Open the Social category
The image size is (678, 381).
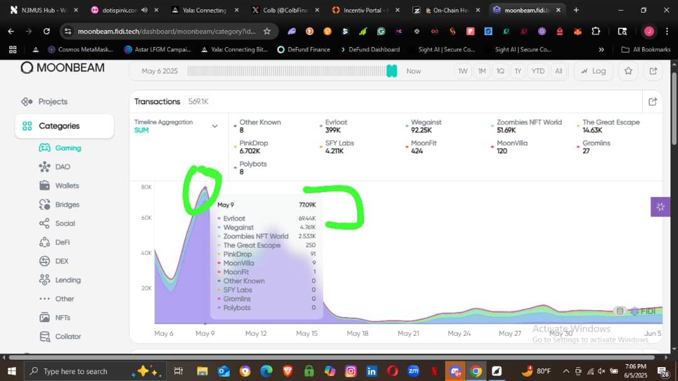[x=57, y=223]
